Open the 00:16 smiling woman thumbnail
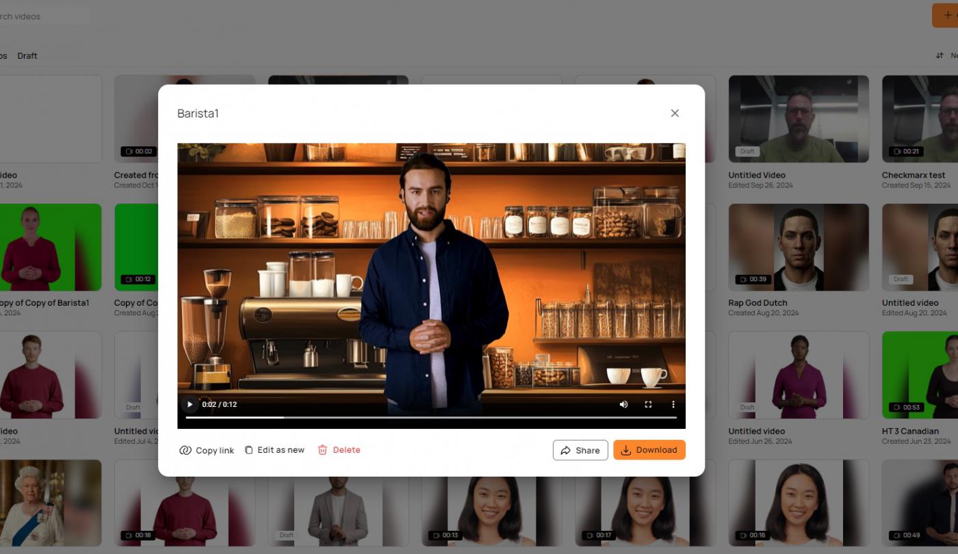958x554 pixels. [799, 503]
